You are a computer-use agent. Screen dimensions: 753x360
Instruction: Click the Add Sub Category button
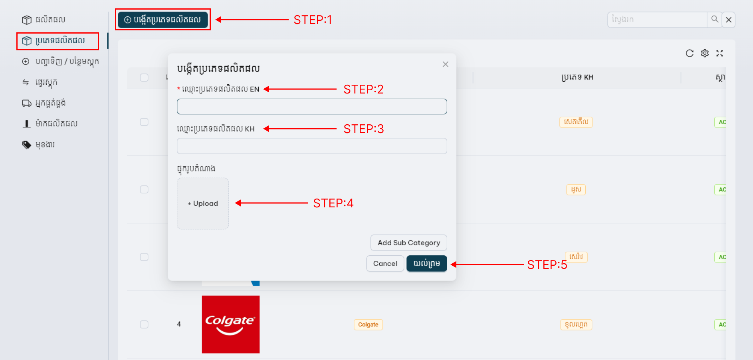[408, 243]
